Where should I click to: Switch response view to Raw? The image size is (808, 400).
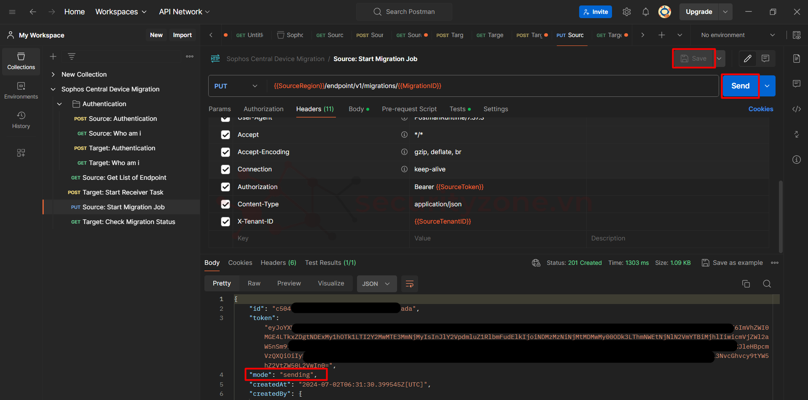pos(254,283)
